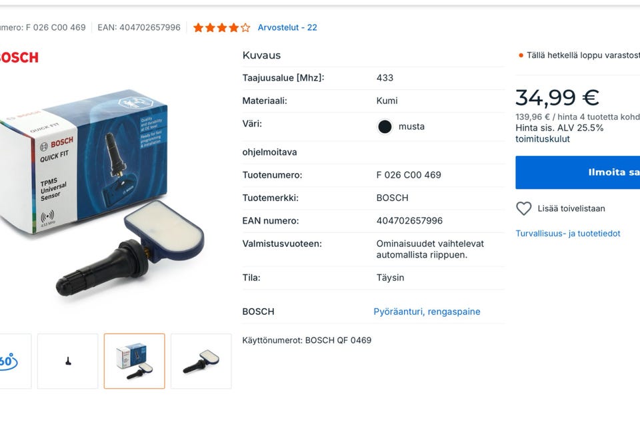640x444 pixels.
Task: Click the heart wishlist icon
Action: [x=524, y=208]
